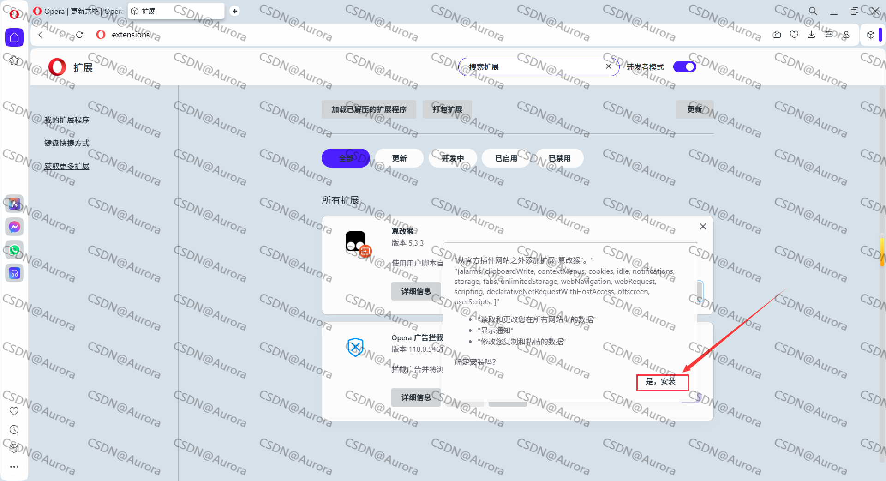
Task: Open 我的扩展程序 in left menu
Action: point(67,120)
